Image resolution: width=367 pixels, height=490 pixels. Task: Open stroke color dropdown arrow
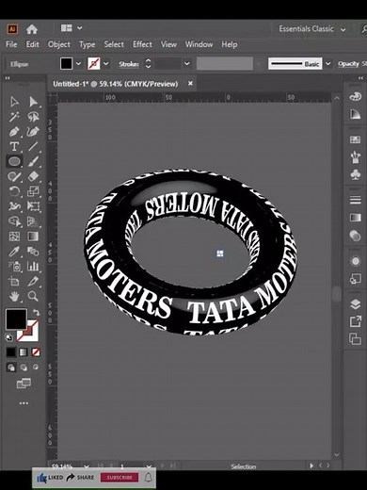coord(106,64)
